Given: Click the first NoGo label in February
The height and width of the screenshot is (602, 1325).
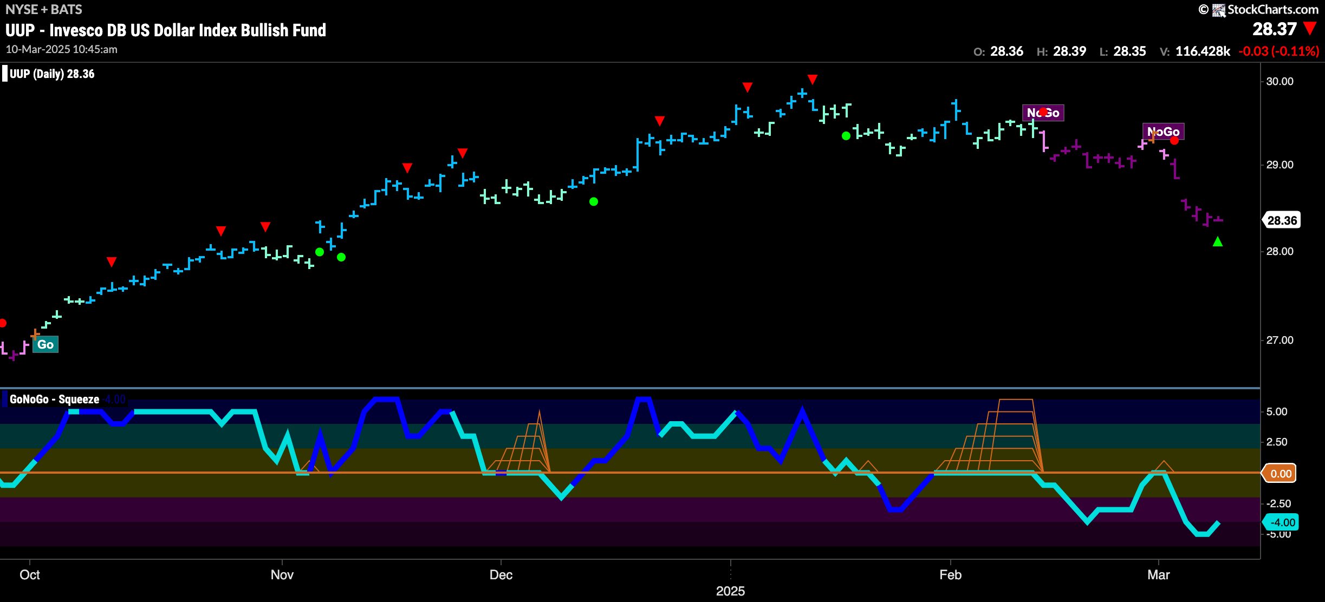Looking at the screenshot, I should point(1043,113).
